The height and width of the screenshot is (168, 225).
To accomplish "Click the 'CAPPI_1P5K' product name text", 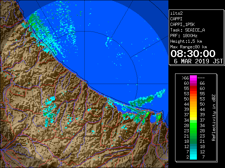I will point(182,24).
